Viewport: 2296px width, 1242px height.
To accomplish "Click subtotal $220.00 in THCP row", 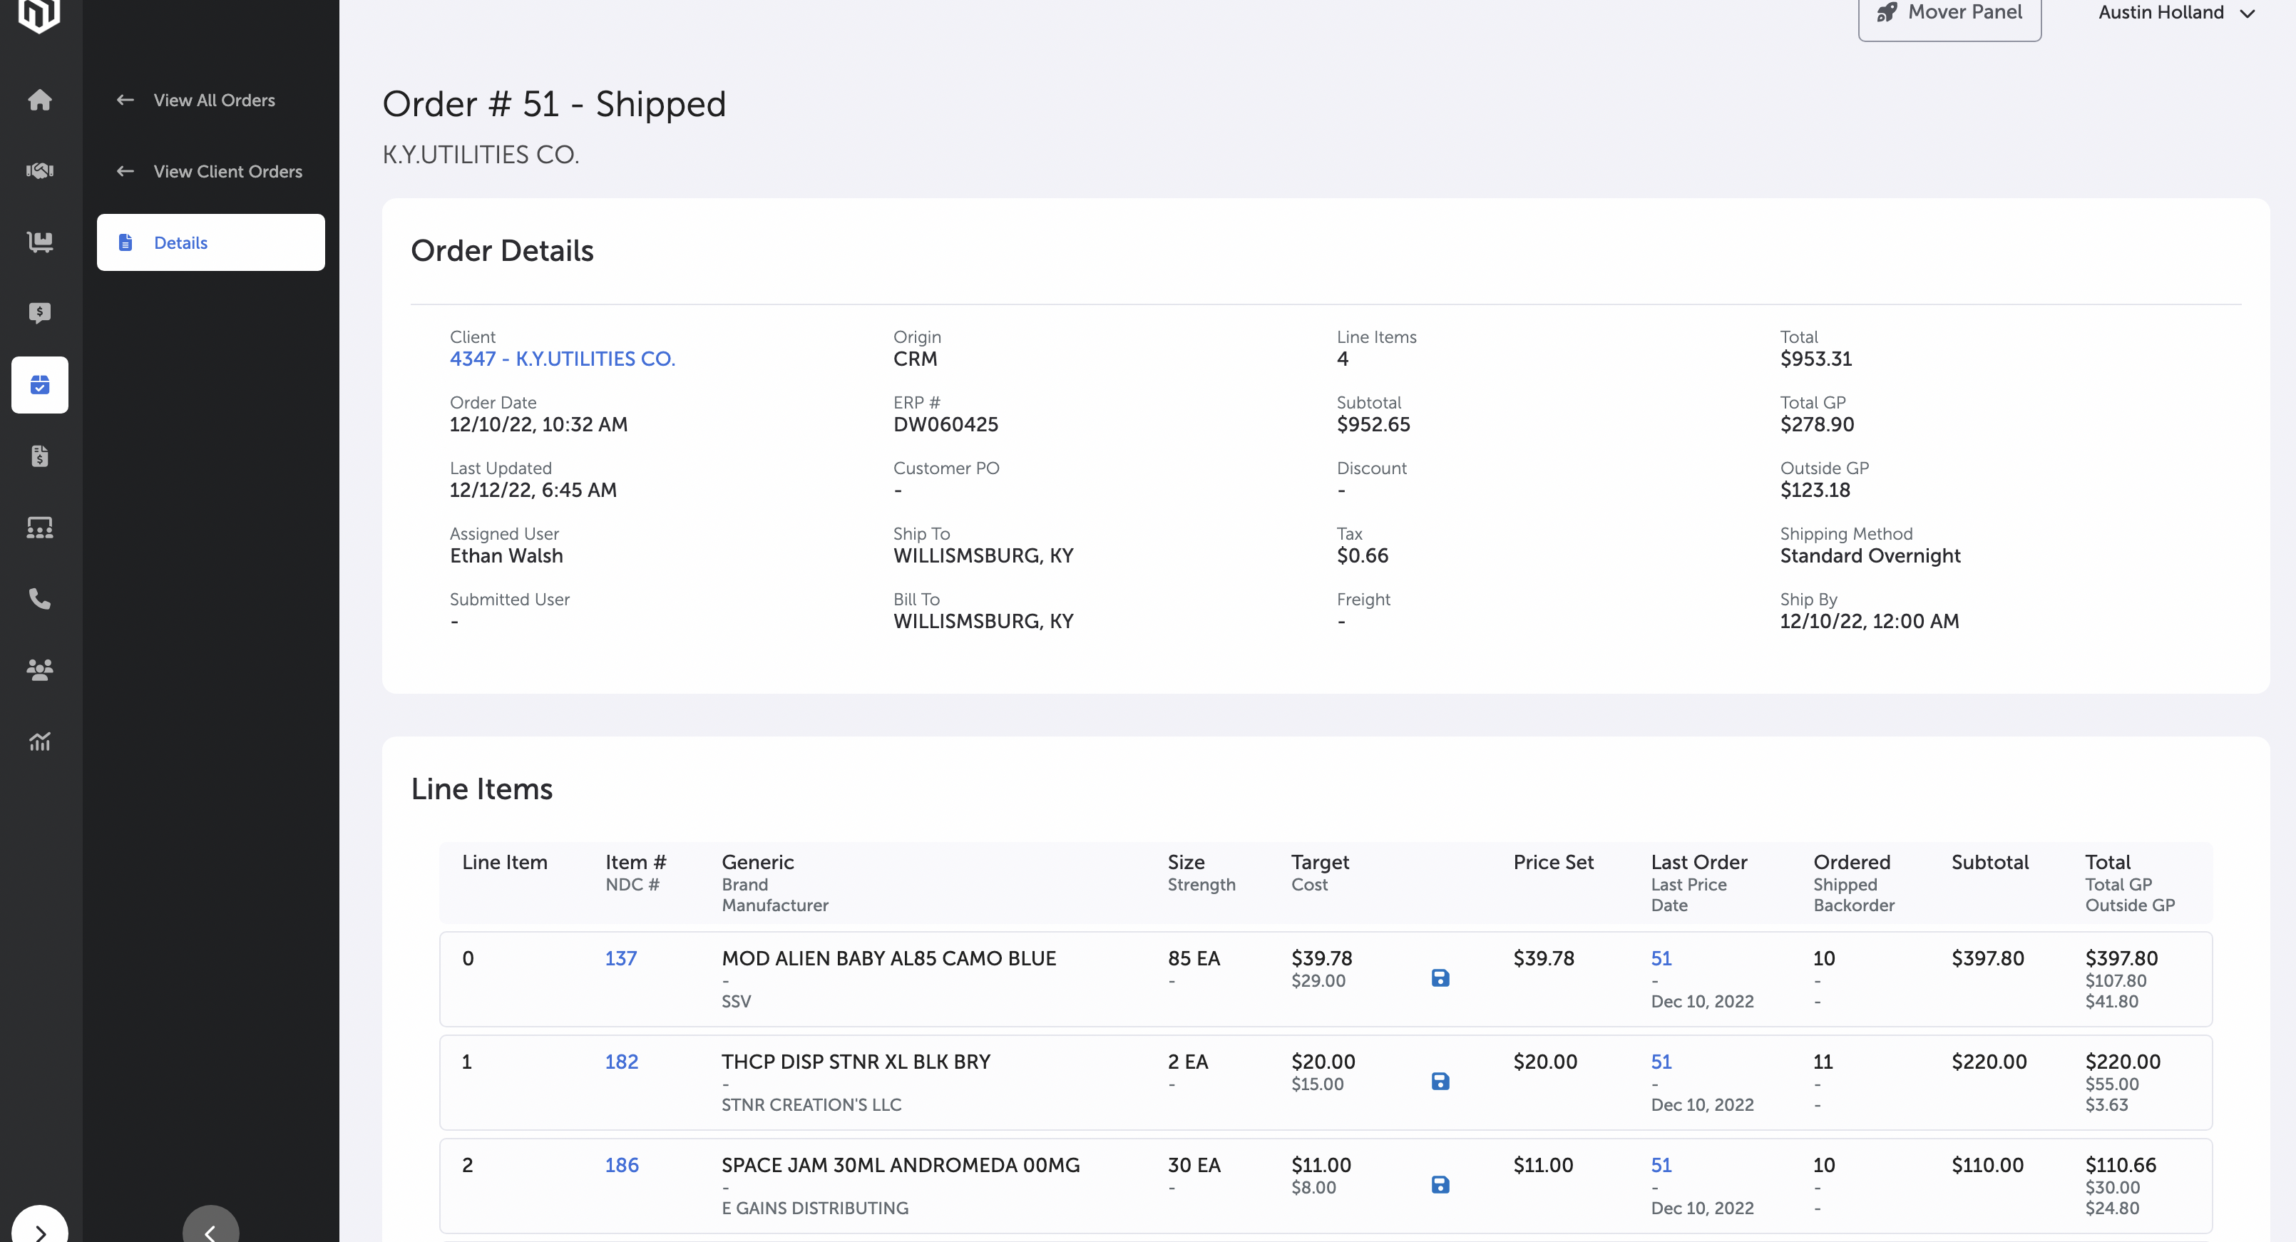I will (1989, 1062).
